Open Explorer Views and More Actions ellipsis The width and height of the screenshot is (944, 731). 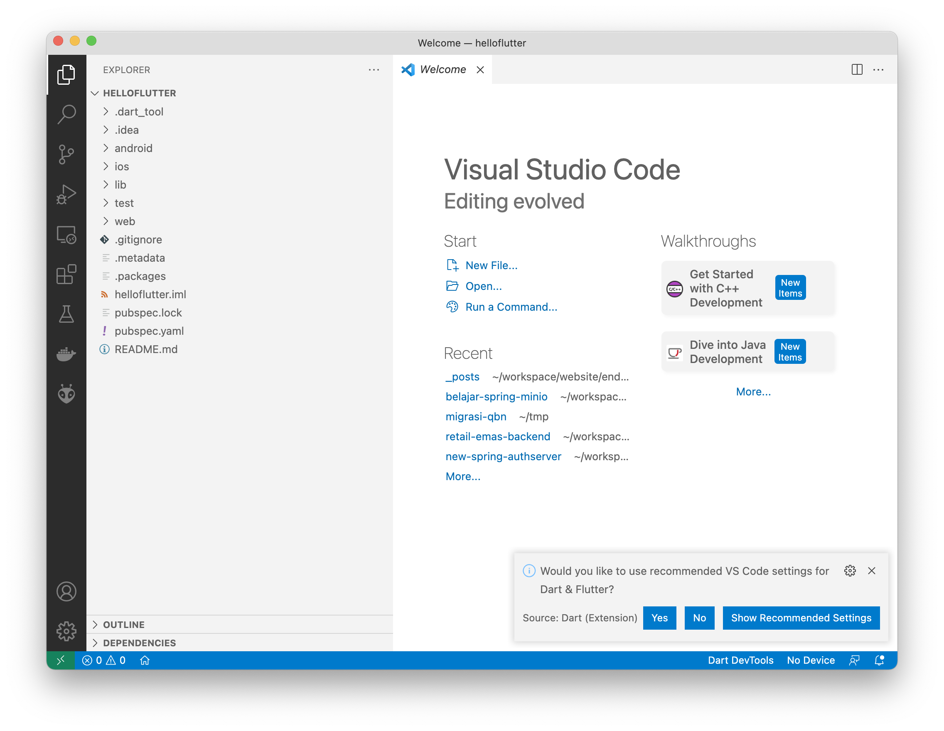(x=374, y=69)
